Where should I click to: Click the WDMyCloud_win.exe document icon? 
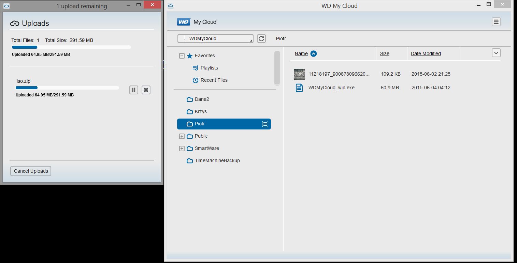click(299, 88)
